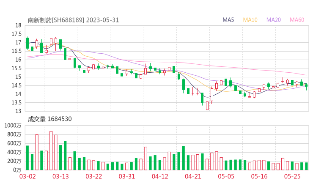Click the 17.5 price axis label
Viewport: 313px width, 186px height.
[16, 34]
